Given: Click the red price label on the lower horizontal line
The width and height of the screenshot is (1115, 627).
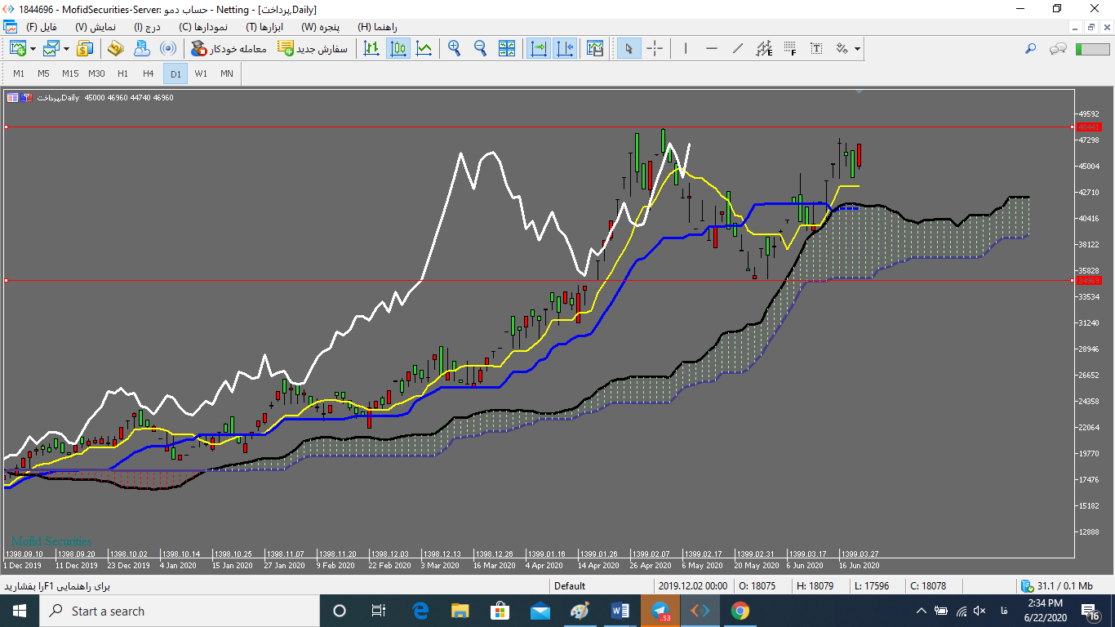Looking at the screenshot, I should [1089, 280].
